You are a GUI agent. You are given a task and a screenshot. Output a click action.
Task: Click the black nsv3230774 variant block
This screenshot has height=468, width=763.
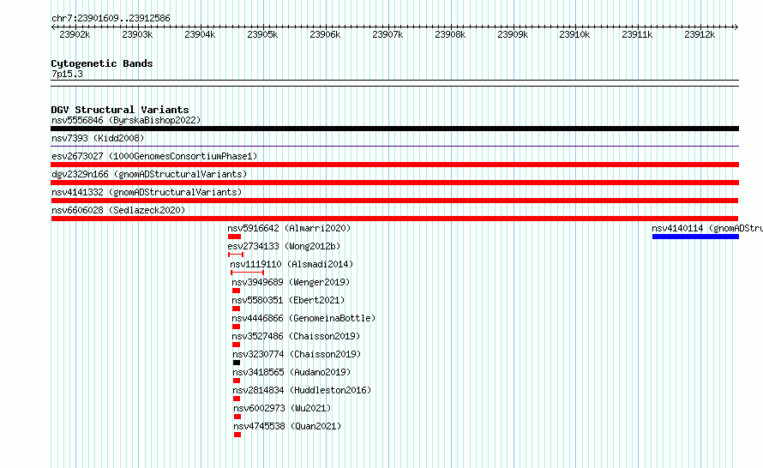[237, 363]
